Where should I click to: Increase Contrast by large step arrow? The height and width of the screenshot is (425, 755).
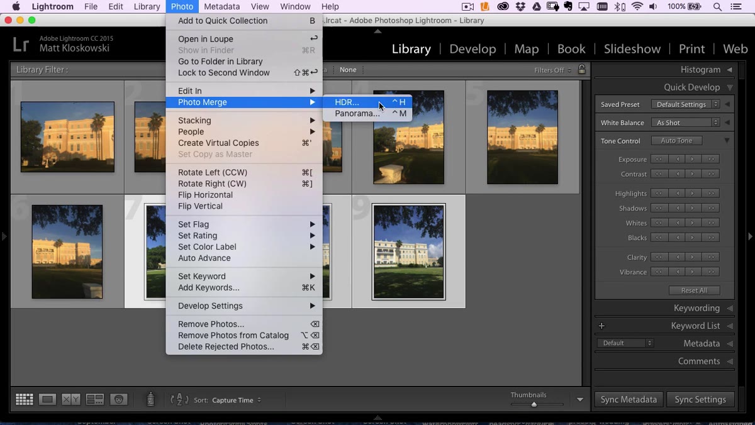(710, 174)
